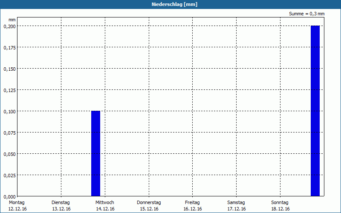Click the date 12.12.16
The image size is (341, 213).
tap(17, 209)
